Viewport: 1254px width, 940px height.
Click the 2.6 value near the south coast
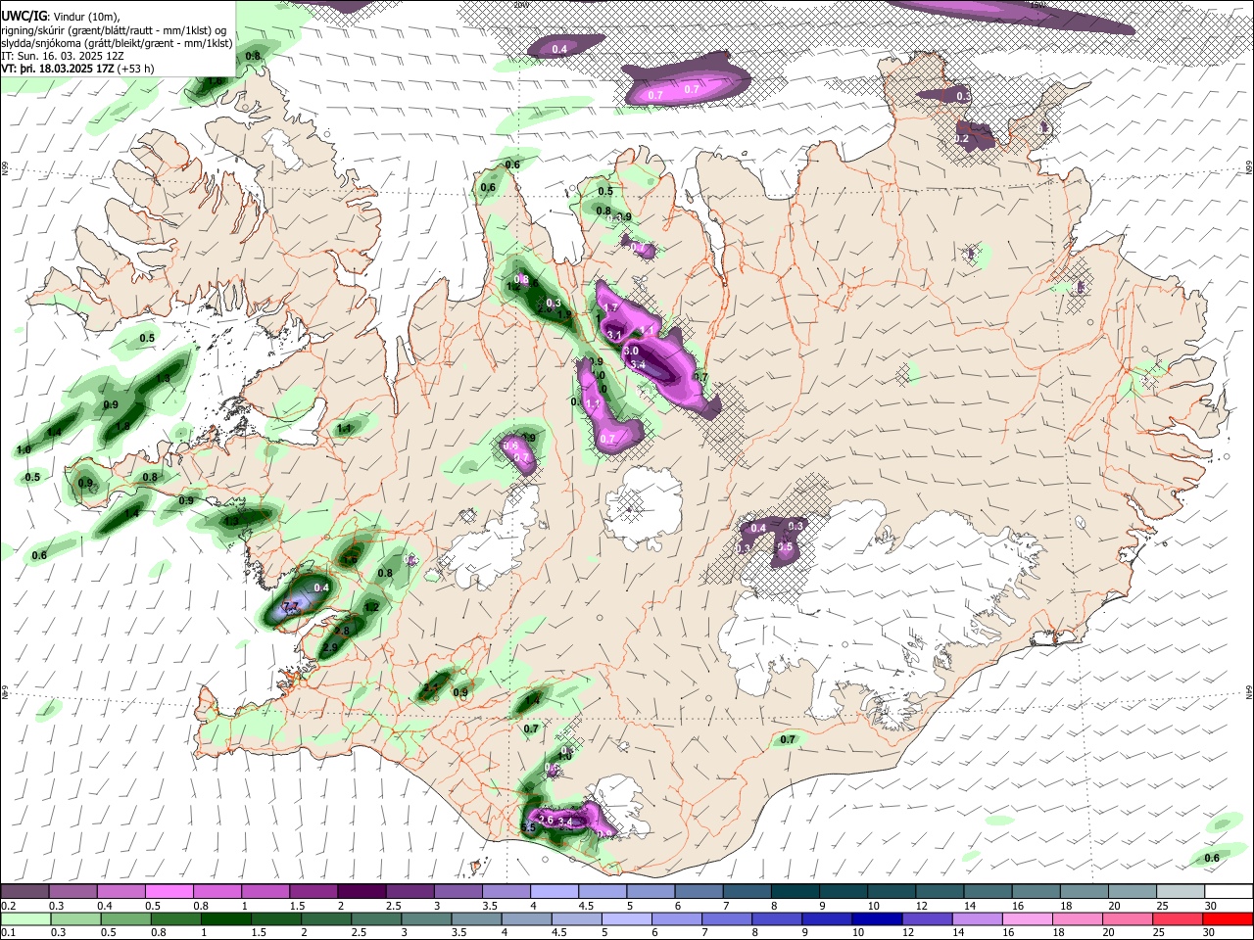(546, 820)
